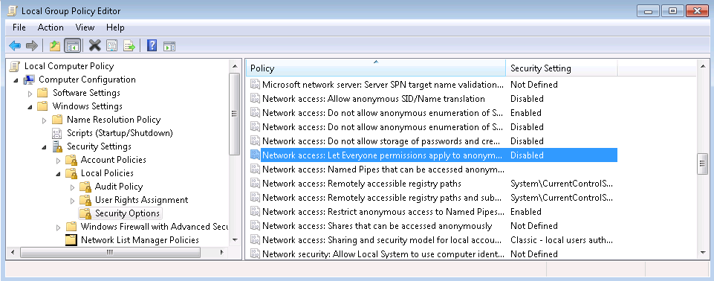Expand the Account Policies node
This screenshot has height=281, width=714.
pyautogui.click(x=58, y=161)
